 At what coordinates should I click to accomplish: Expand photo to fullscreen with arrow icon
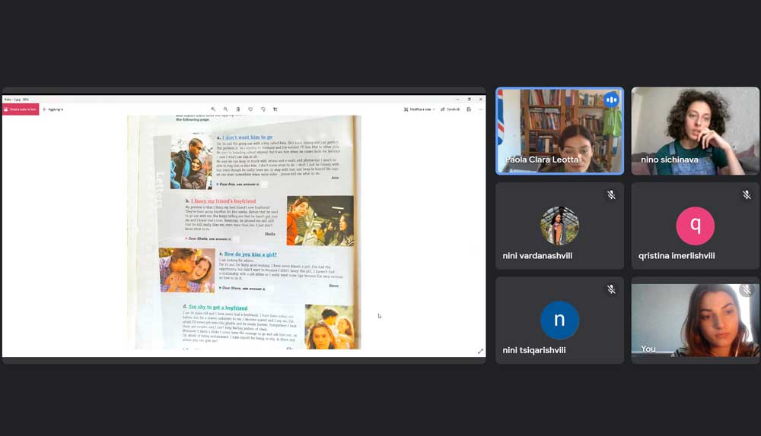pos(480,351)
